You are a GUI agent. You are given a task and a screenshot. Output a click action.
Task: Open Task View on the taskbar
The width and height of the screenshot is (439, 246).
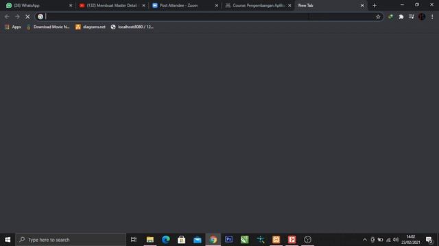[134, 240]
